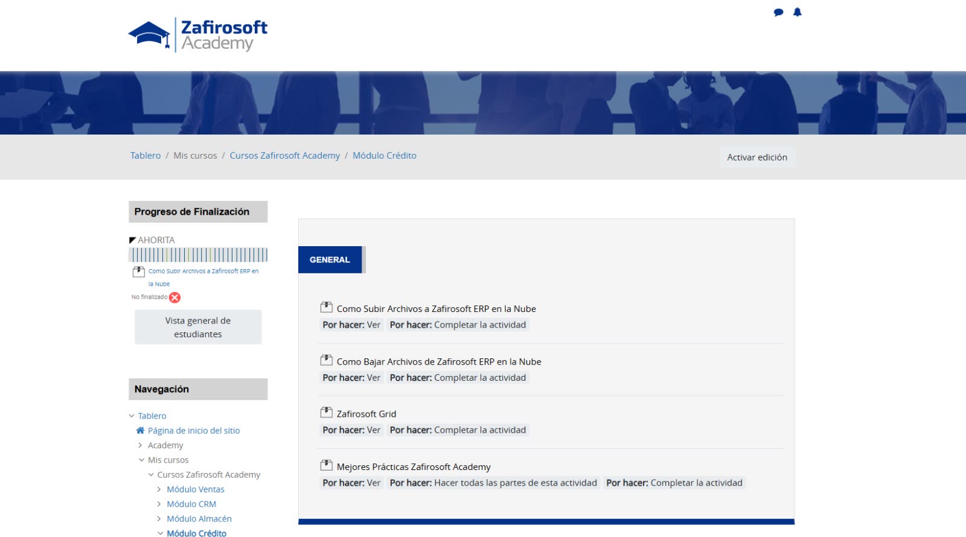Click the activity icon in progress block
966x537 pixels.
tap(138, 272)
